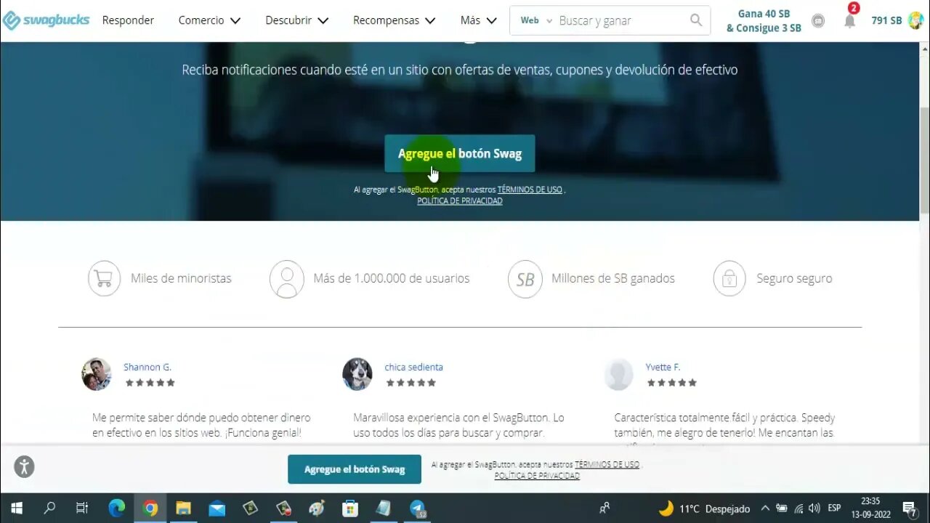Switch to Google Chrome on taskbar
Viewport: 930px width, 523px height.
point(150,508)
